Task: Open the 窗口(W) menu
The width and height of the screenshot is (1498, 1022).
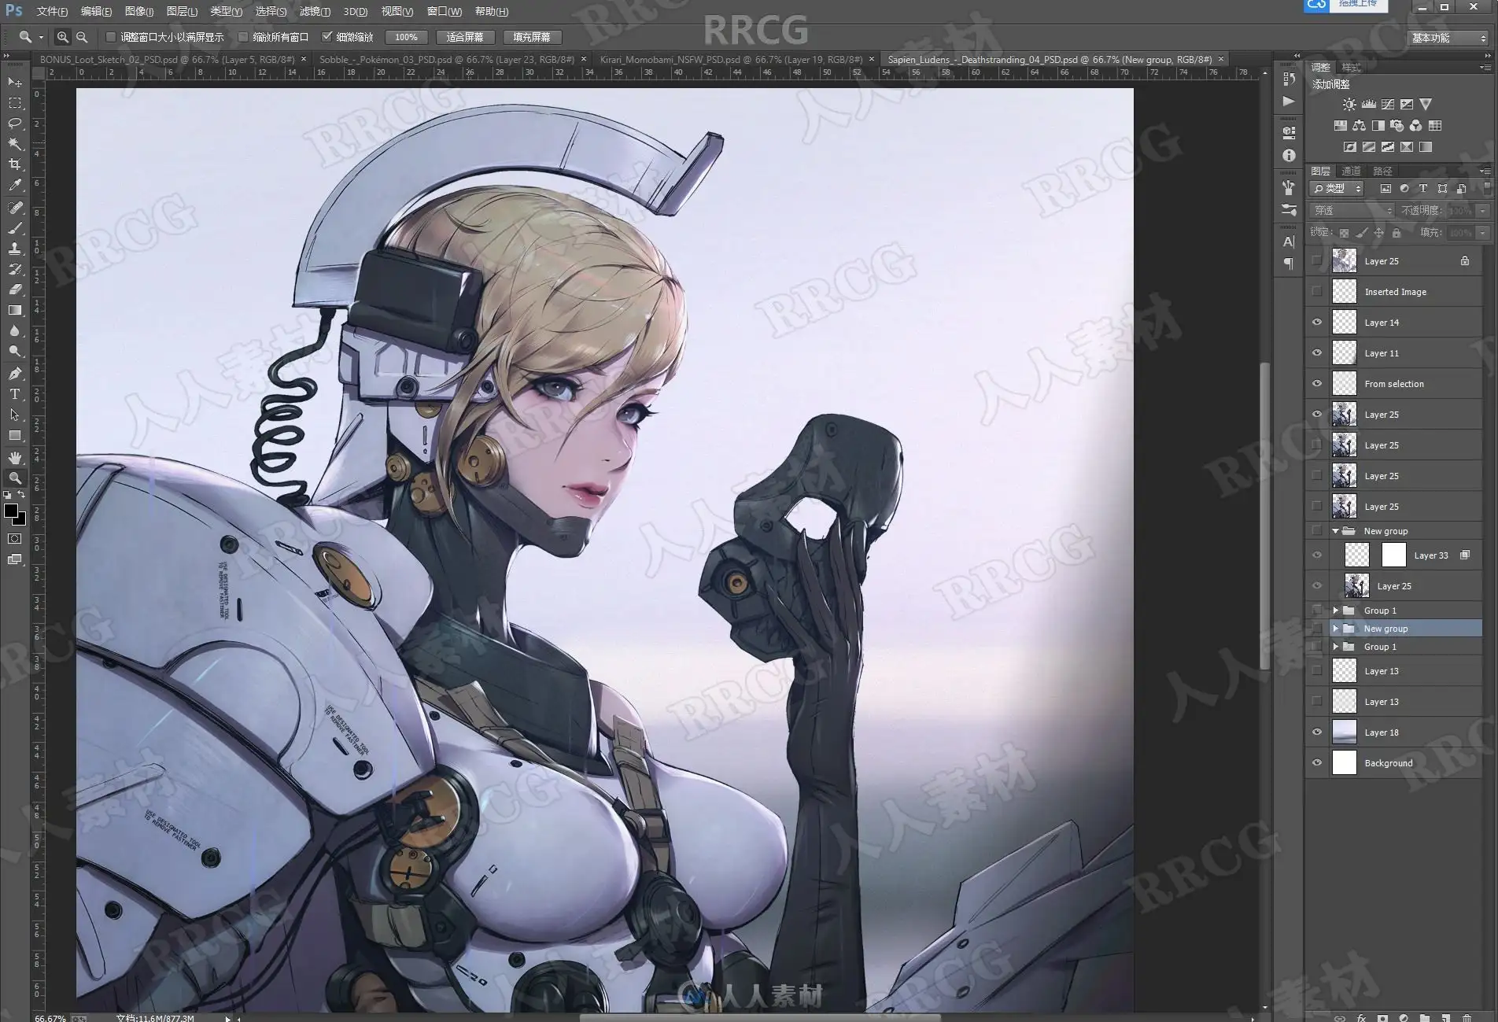Action: coord(445,12)
